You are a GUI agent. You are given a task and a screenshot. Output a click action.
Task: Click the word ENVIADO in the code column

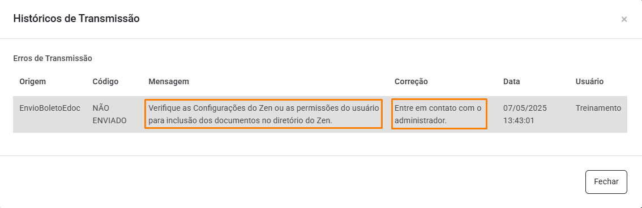pos(109,120)
